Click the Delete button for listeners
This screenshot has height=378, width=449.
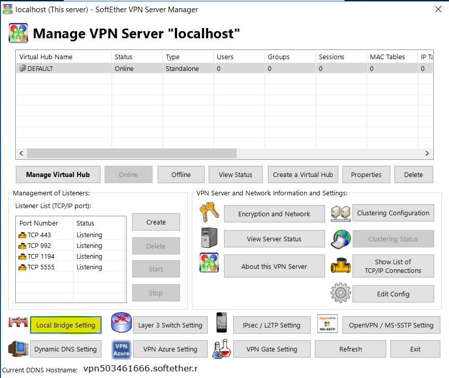pyautogui.click(x=156, y=246)
